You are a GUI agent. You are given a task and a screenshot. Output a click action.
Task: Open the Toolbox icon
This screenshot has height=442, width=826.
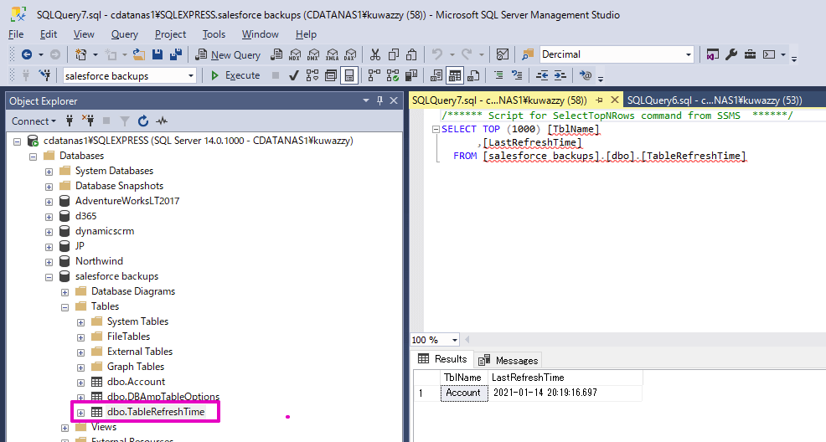point(750,54)
